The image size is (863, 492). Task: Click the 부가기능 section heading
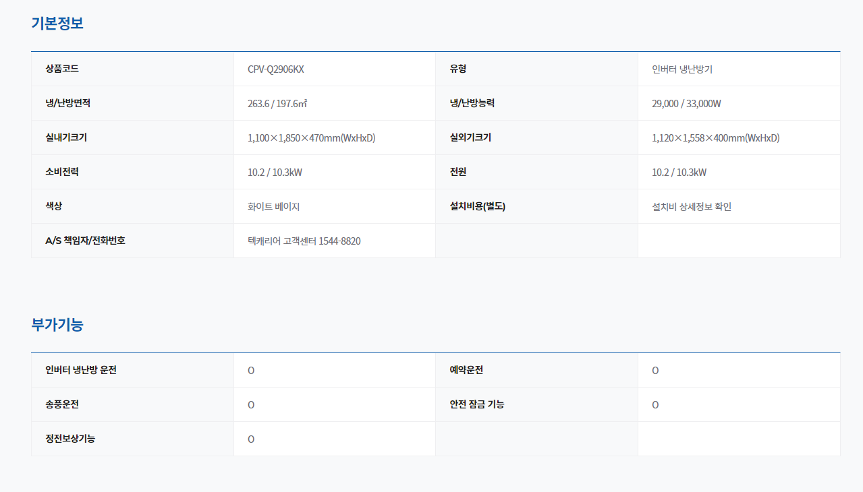pyautogui.click(x=57, y=325)
